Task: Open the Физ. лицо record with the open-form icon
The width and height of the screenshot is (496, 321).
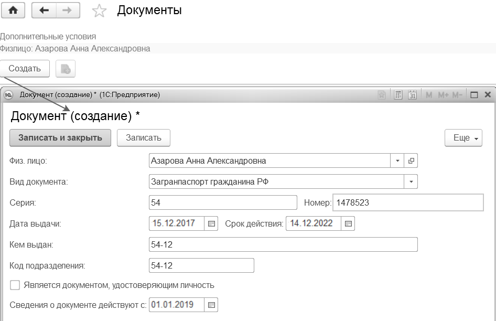Action: pos(411,161)
